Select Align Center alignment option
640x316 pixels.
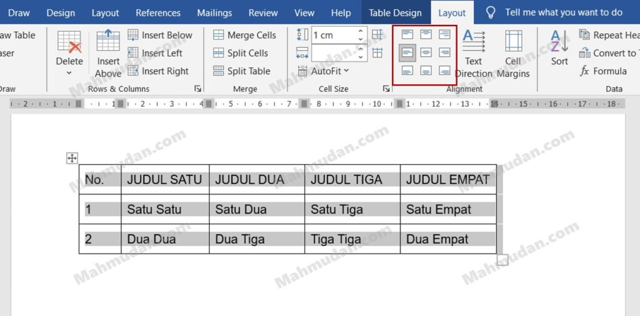(426, 52)
